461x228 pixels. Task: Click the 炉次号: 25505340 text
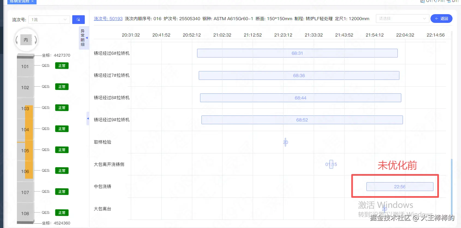point(182,19)
